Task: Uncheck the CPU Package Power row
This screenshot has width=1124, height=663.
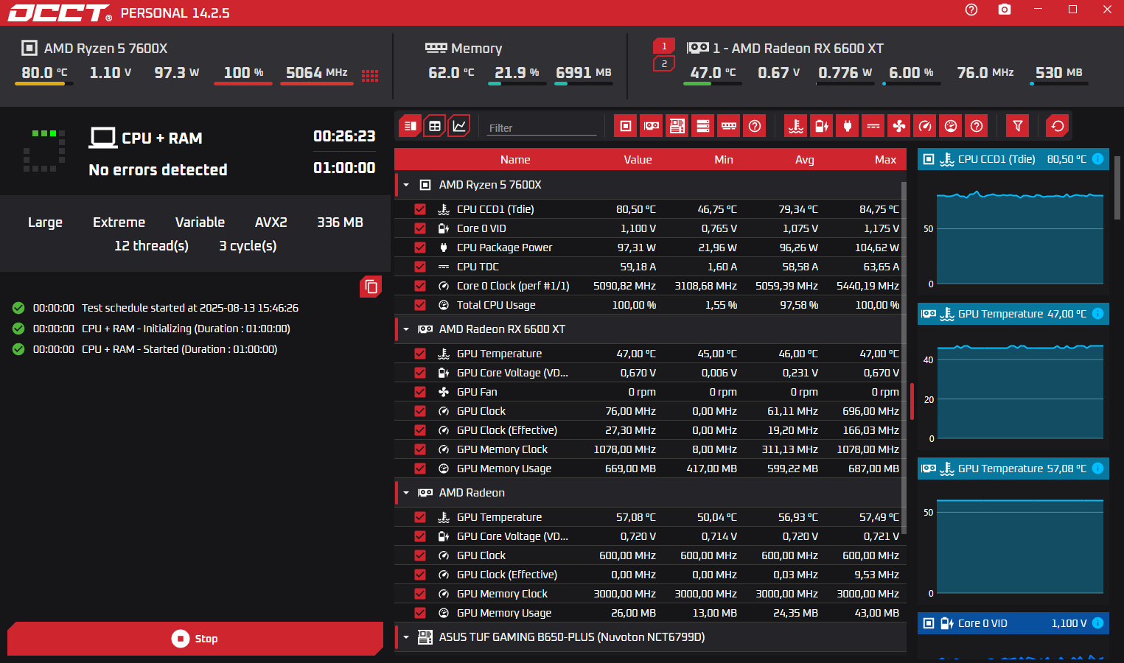Action: (x=420, y=248)
